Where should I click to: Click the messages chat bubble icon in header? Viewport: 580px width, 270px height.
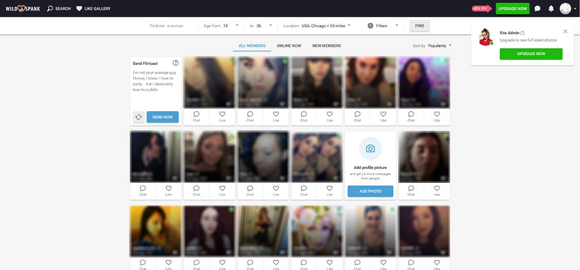538,8
